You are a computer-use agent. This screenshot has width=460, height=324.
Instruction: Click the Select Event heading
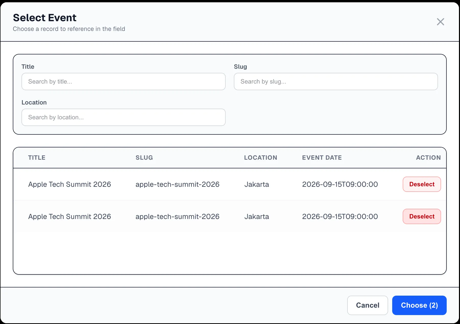[x=45, y=18]
